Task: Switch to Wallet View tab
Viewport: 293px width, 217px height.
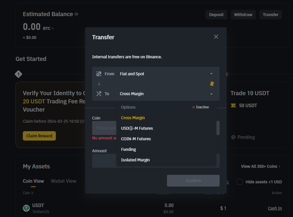Action: click(x=63, y=181)
